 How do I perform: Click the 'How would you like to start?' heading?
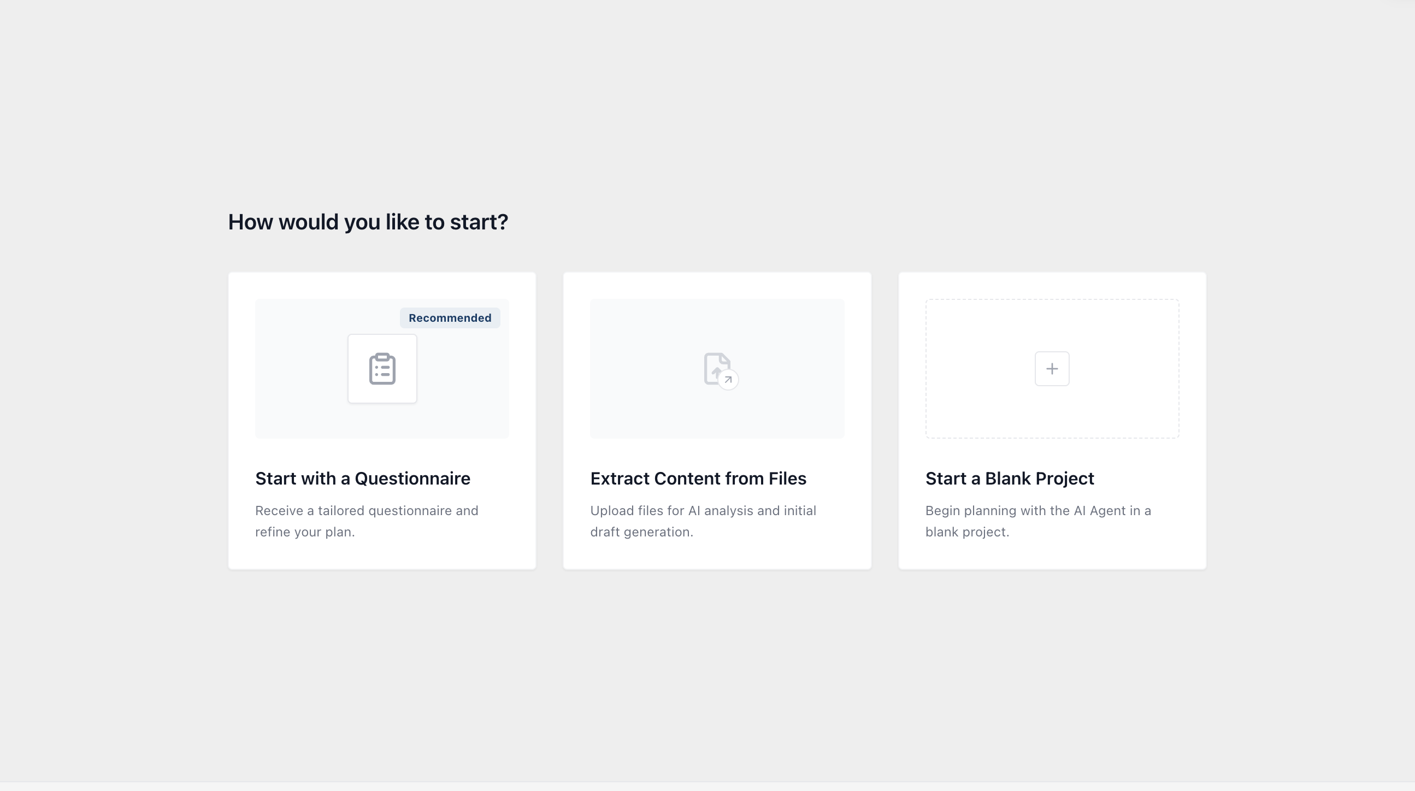pyautogui.click(x=368, y=221)
